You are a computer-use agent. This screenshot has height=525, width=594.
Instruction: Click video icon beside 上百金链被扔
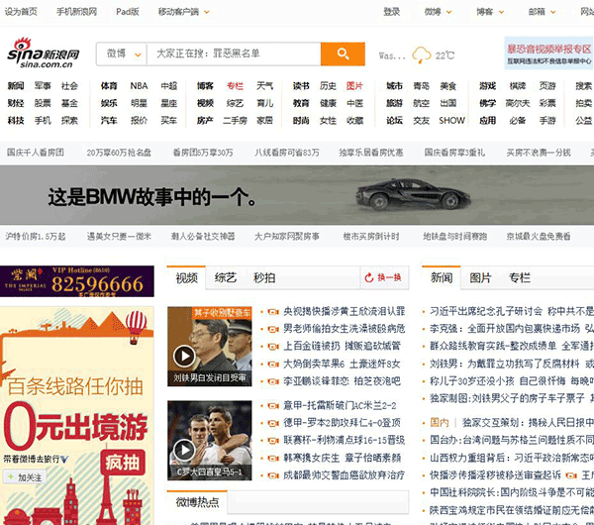click(x=273, y=347)
